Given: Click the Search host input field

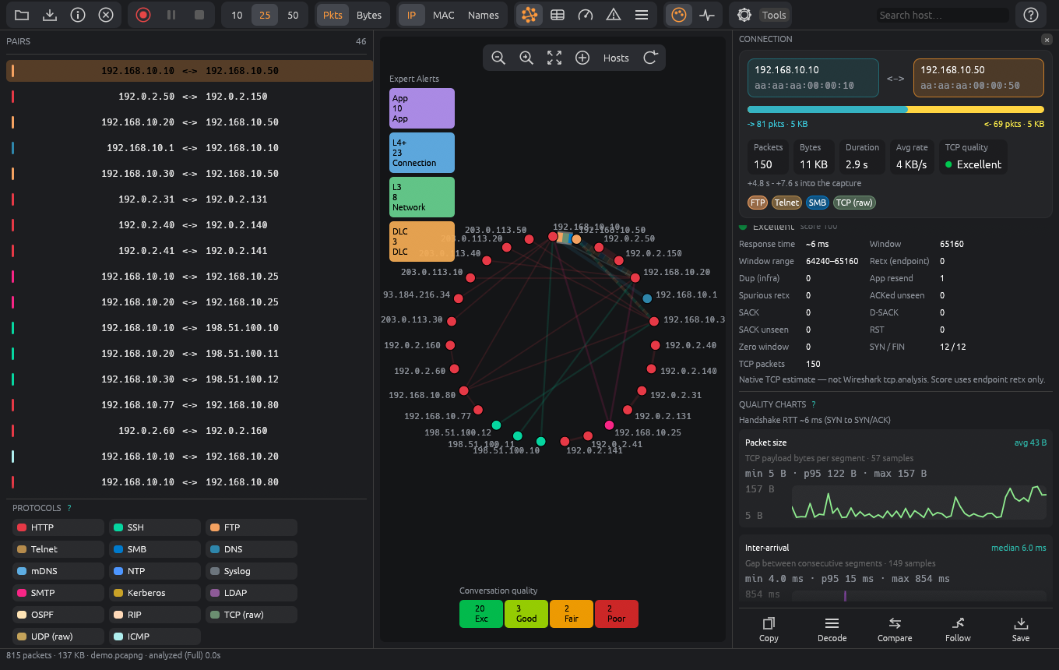Looking at the screenshot, I should point(942,15).
